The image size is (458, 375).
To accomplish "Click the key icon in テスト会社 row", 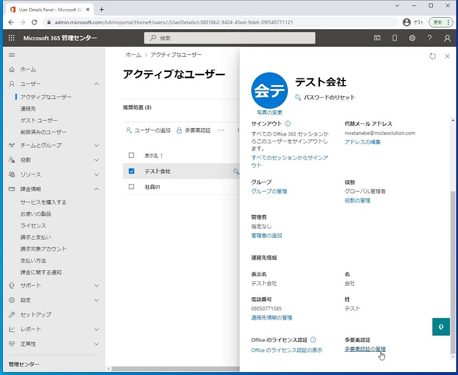I will [x=236, y=171].
